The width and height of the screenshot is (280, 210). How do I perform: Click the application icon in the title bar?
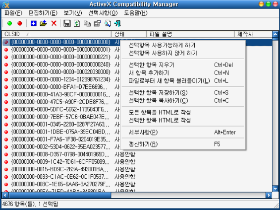coord(5,4)
